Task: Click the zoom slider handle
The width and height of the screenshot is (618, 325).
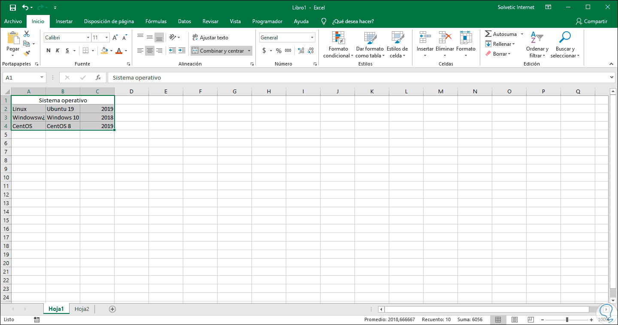Action: pos(567,319)
